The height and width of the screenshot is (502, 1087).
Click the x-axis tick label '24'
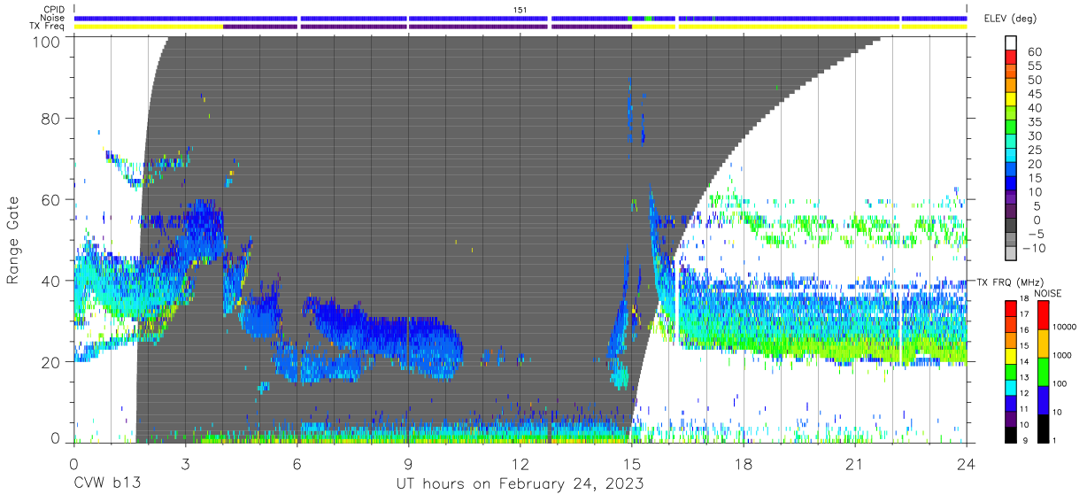(x=967, y=462)
